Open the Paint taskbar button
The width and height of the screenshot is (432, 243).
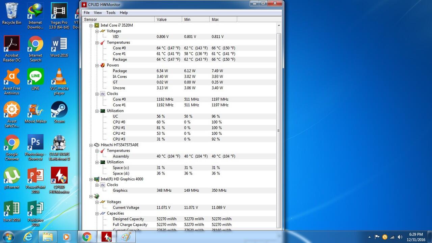[126, 237]
